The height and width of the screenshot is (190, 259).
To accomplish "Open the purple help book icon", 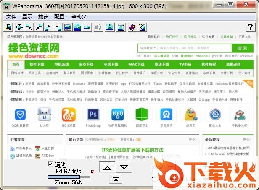I will coord(132,27).
